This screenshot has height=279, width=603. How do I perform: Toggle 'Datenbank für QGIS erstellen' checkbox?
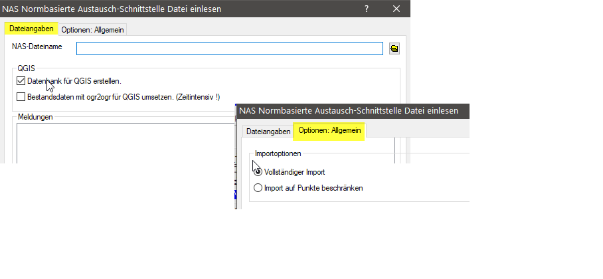pyautogui.click(x=21, y=81)
